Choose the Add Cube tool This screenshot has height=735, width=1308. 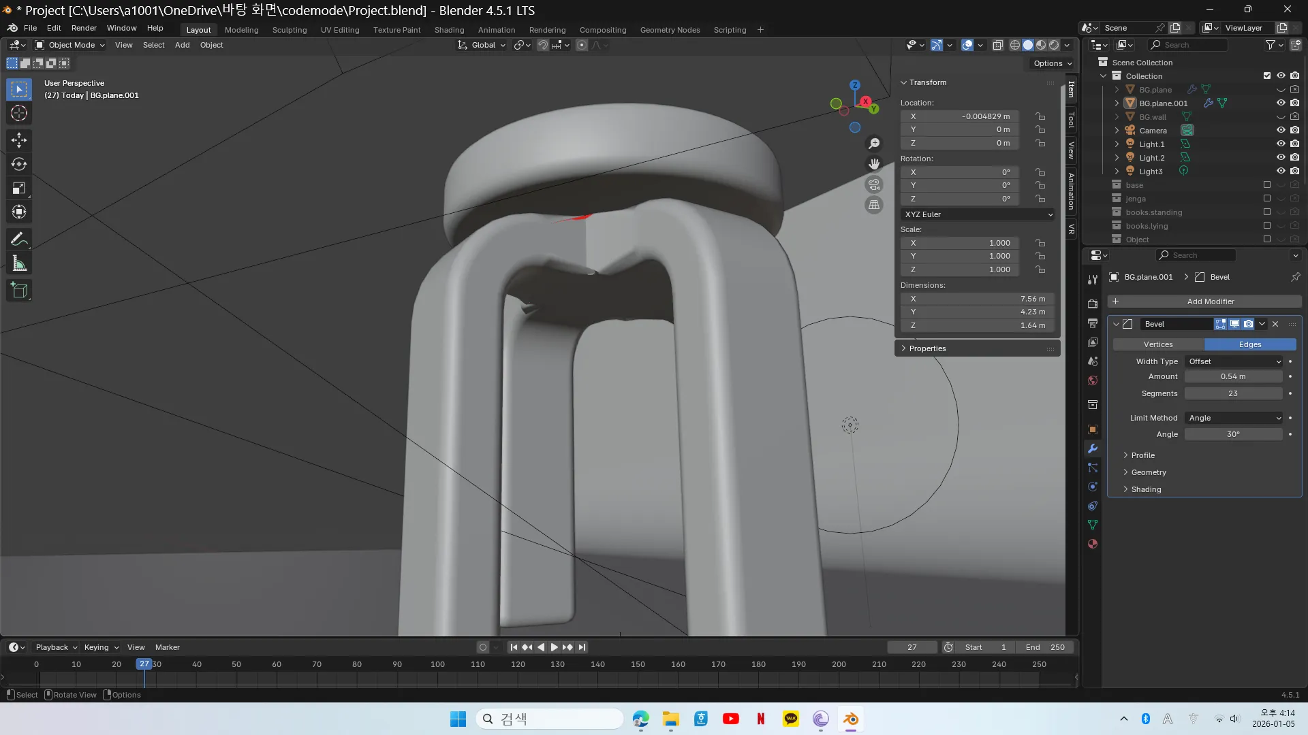(x=19, y=291)
